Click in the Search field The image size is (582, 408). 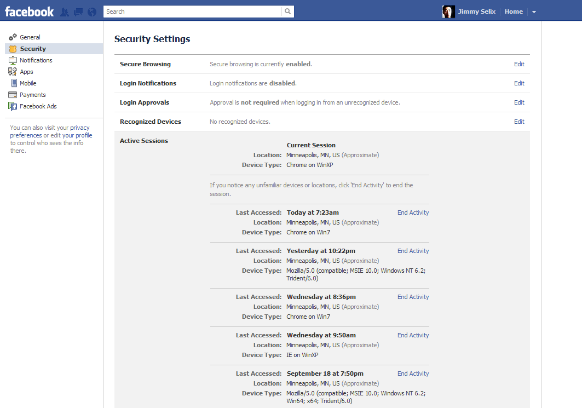[193, 12]
